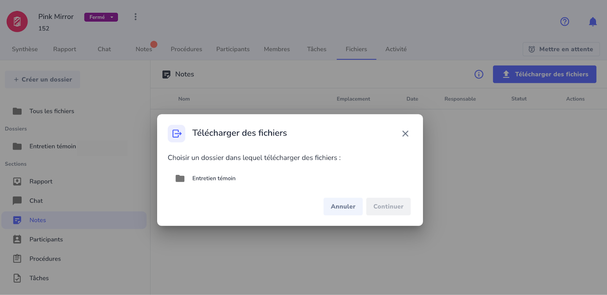Open the help question mark icon
Viewport: 607px width, 295px height.
tap(565, 22)
